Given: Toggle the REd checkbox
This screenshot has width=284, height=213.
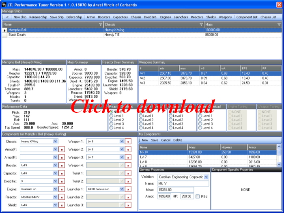Looking at the screenshot, I should [x=198, y=196].
